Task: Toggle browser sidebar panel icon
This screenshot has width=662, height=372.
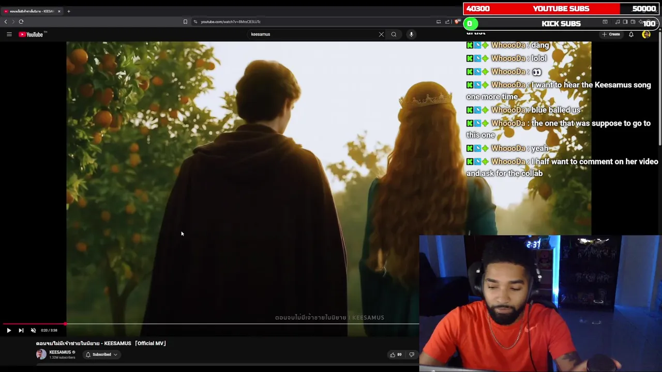Action: pyautogui.click(x=625, y=22)
